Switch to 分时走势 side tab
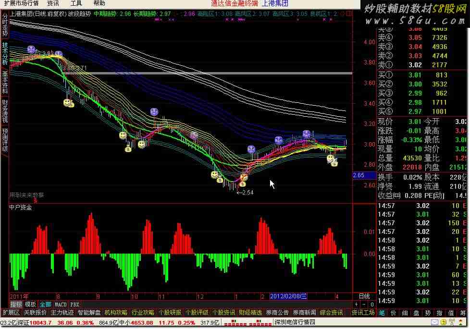Image resolution: width=470 pixels, height=329 pixels. tap(5, 24)
